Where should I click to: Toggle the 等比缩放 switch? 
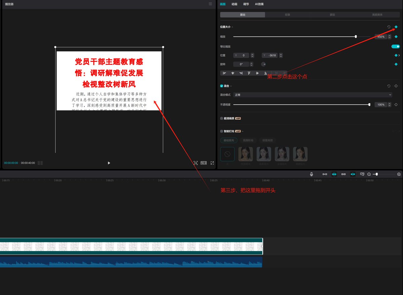pos(395,46)
